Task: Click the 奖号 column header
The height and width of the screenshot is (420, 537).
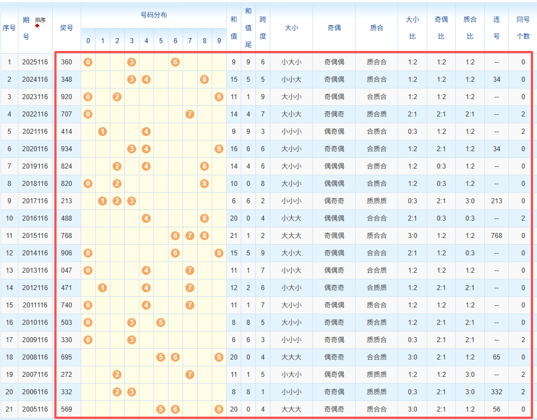Action: point(67,28)
